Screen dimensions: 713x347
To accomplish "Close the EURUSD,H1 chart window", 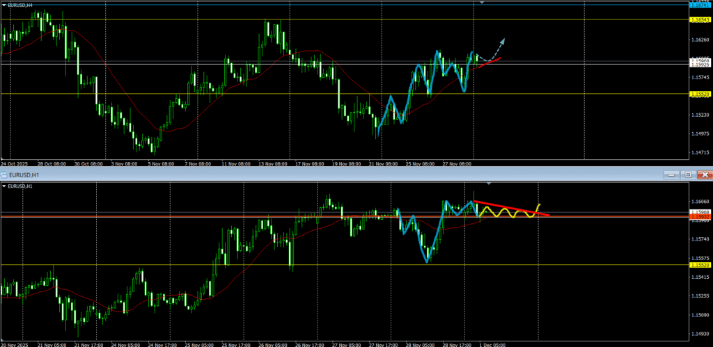I will click(x=705, y=174).
